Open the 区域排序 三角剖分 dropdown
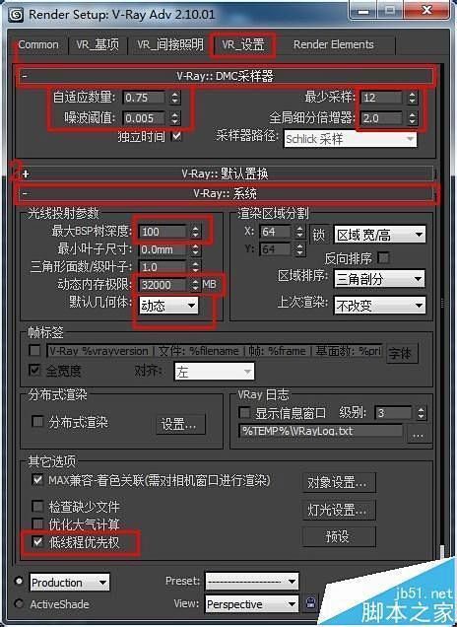Viewport: 457px width, 627px height. [379, 279]
